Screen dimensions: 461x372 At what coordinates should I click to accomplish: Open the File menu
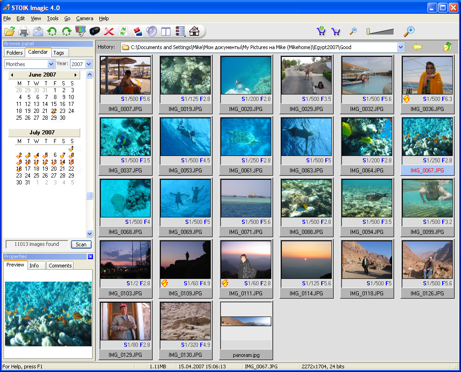[7, 18]
